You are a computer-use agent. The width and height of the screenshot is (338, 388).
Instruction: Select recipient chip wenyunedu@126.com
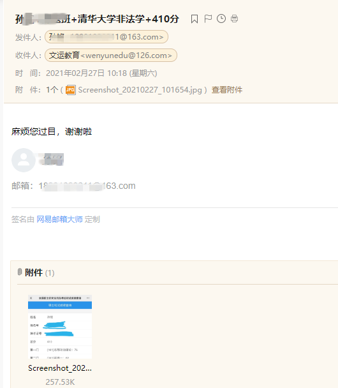tap(111, 55)
